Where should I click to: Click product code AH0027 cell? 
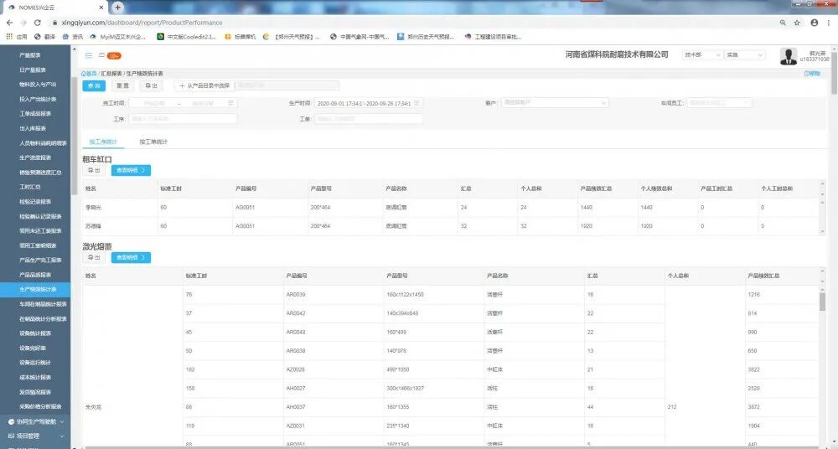tap(296, 388)
